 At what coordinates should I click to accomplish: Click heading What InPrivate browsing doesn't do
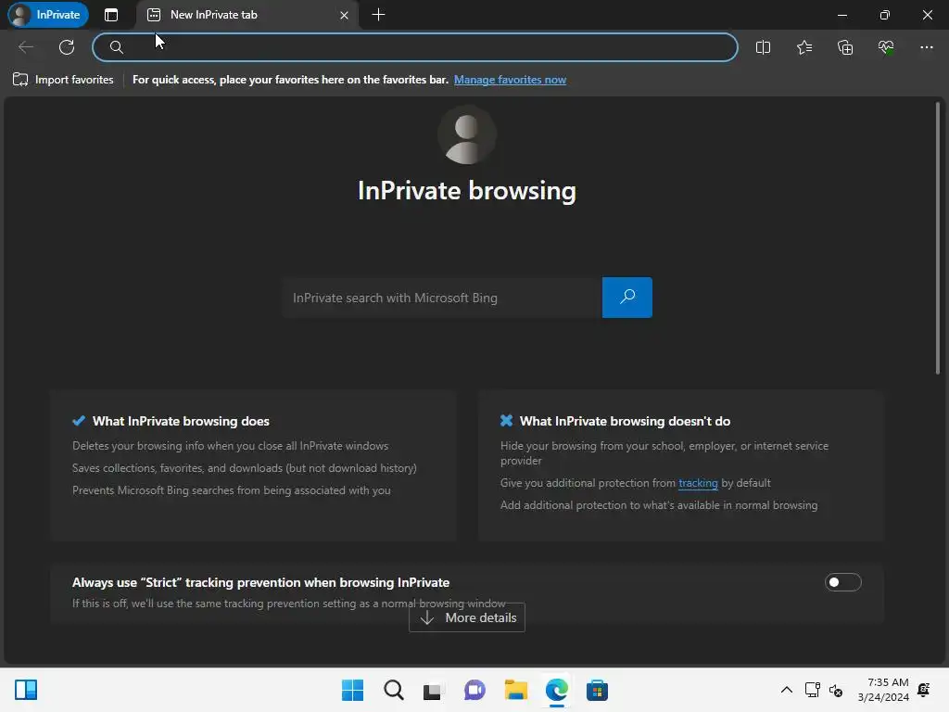coord(625,422)
